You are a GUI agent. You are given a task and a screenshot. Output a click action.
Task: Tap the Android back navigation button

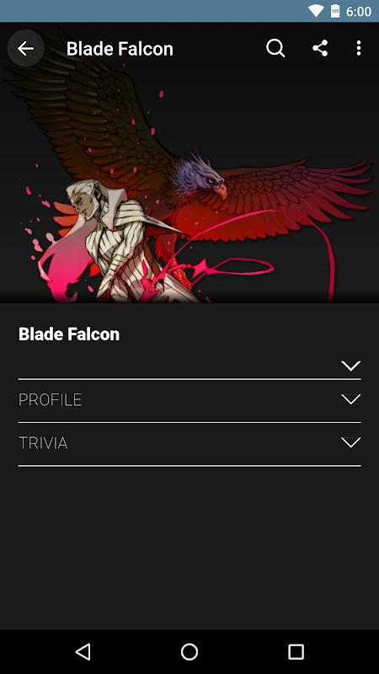pyautogui.click(x=83, y=651)
